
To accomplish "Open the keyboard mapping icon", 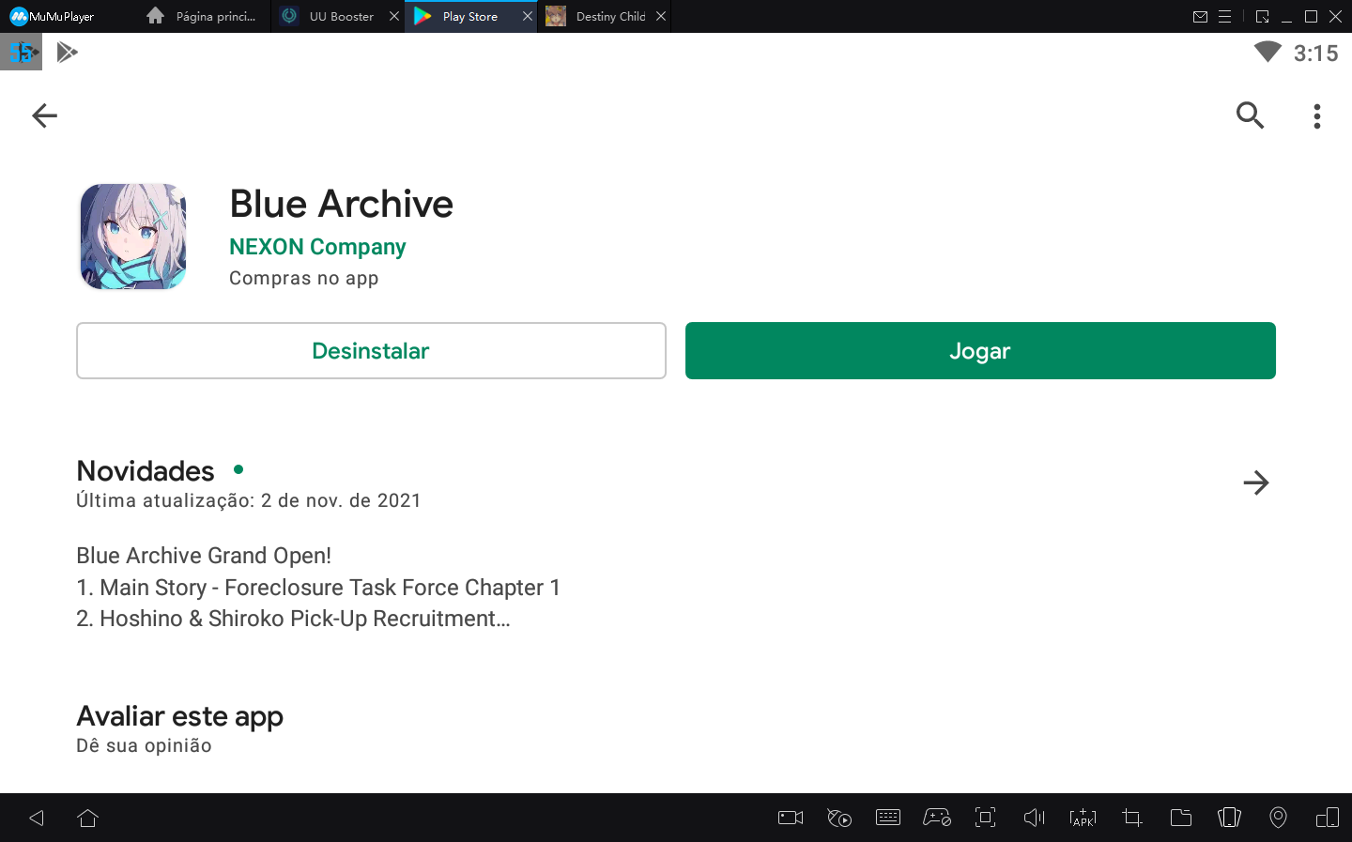I will click(888, 818).
